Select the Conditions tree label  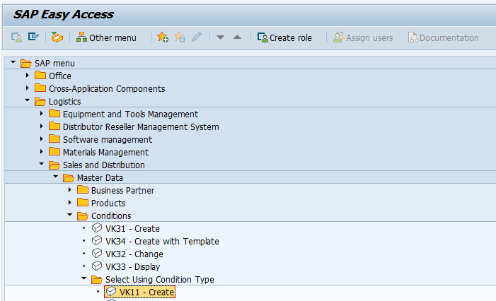pos(111,216)
